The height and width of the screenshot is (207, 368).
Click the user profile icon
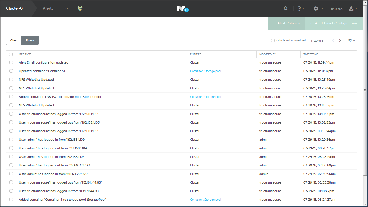click(x=351, y=9)
